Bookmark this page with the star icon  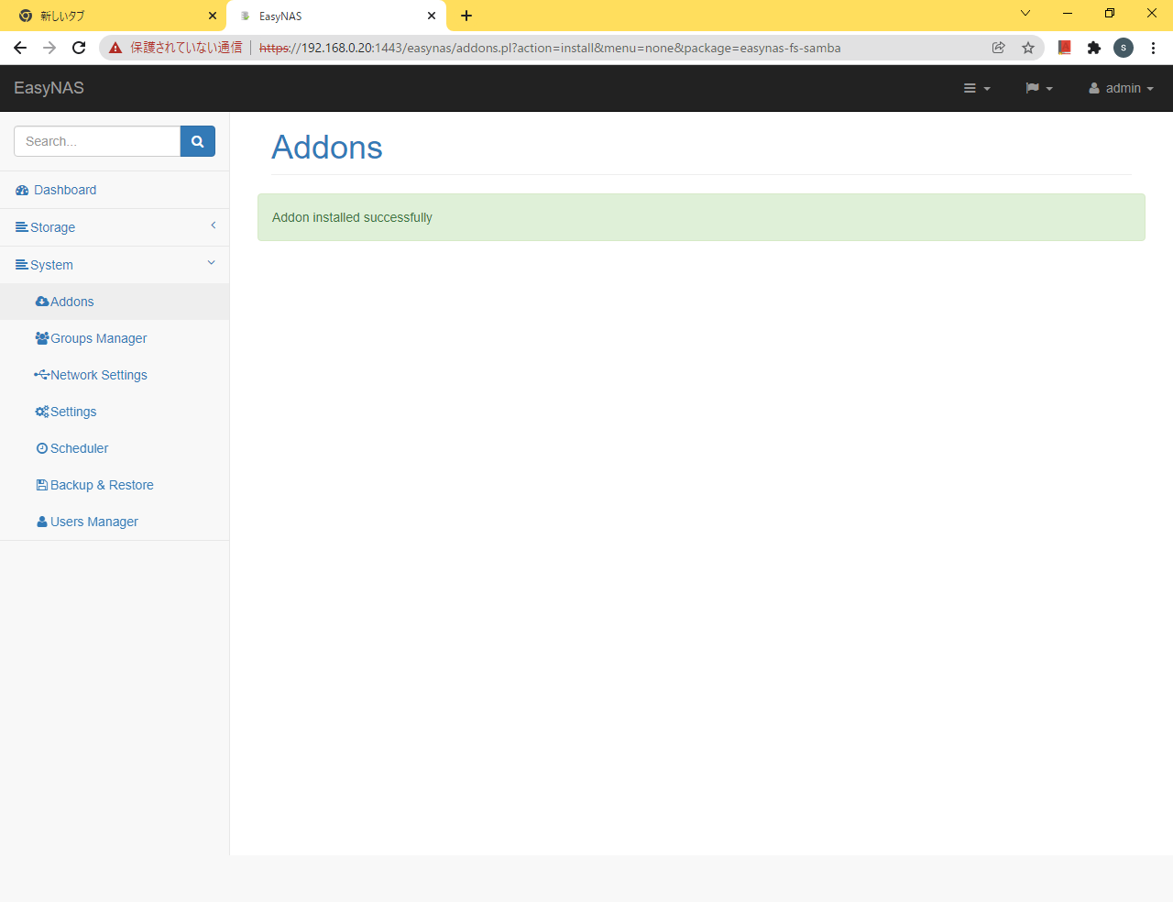click(1028, 48)
